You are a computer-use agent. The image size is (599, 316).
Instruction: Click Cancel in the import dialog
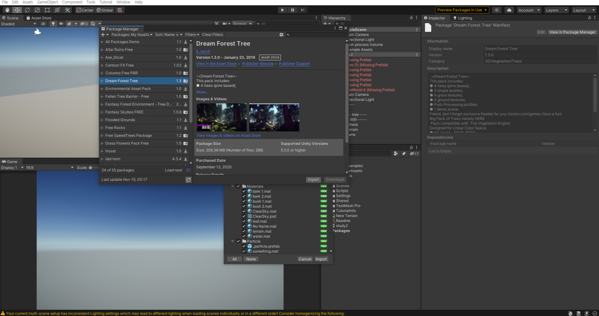[305, 259]
